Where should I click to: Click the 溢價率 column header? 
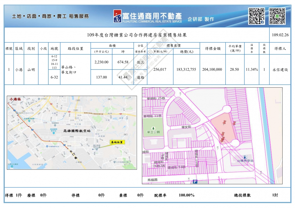click(252, 48)
